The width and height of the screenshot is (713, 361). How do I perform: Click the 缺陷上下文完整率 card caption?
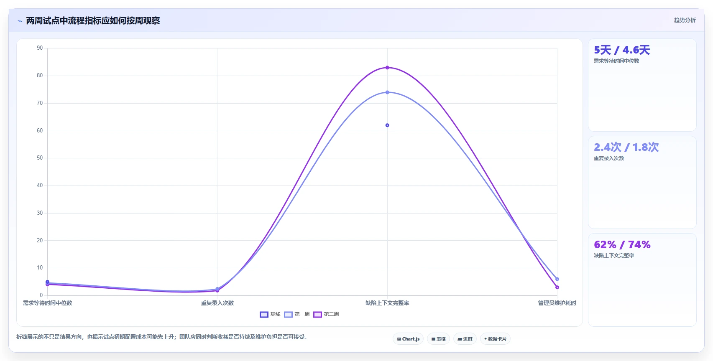614,256
